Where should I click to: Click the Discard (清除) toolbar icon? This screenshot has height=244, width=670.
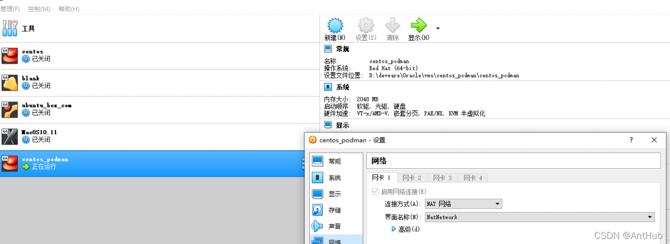click(x=393, y=26)
